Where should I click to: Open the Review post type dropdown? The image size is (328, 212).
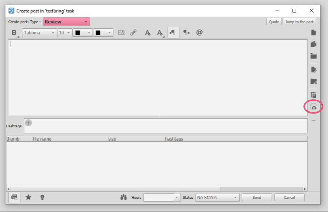(66, 22)
